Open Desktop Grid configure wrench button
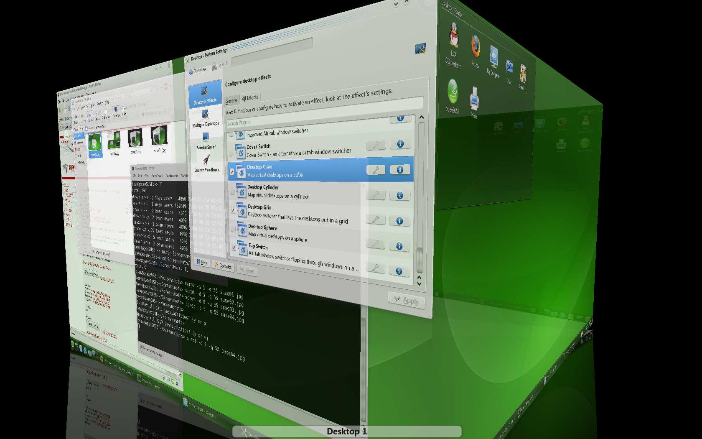 pyautogui.click(x=375, y=219)
